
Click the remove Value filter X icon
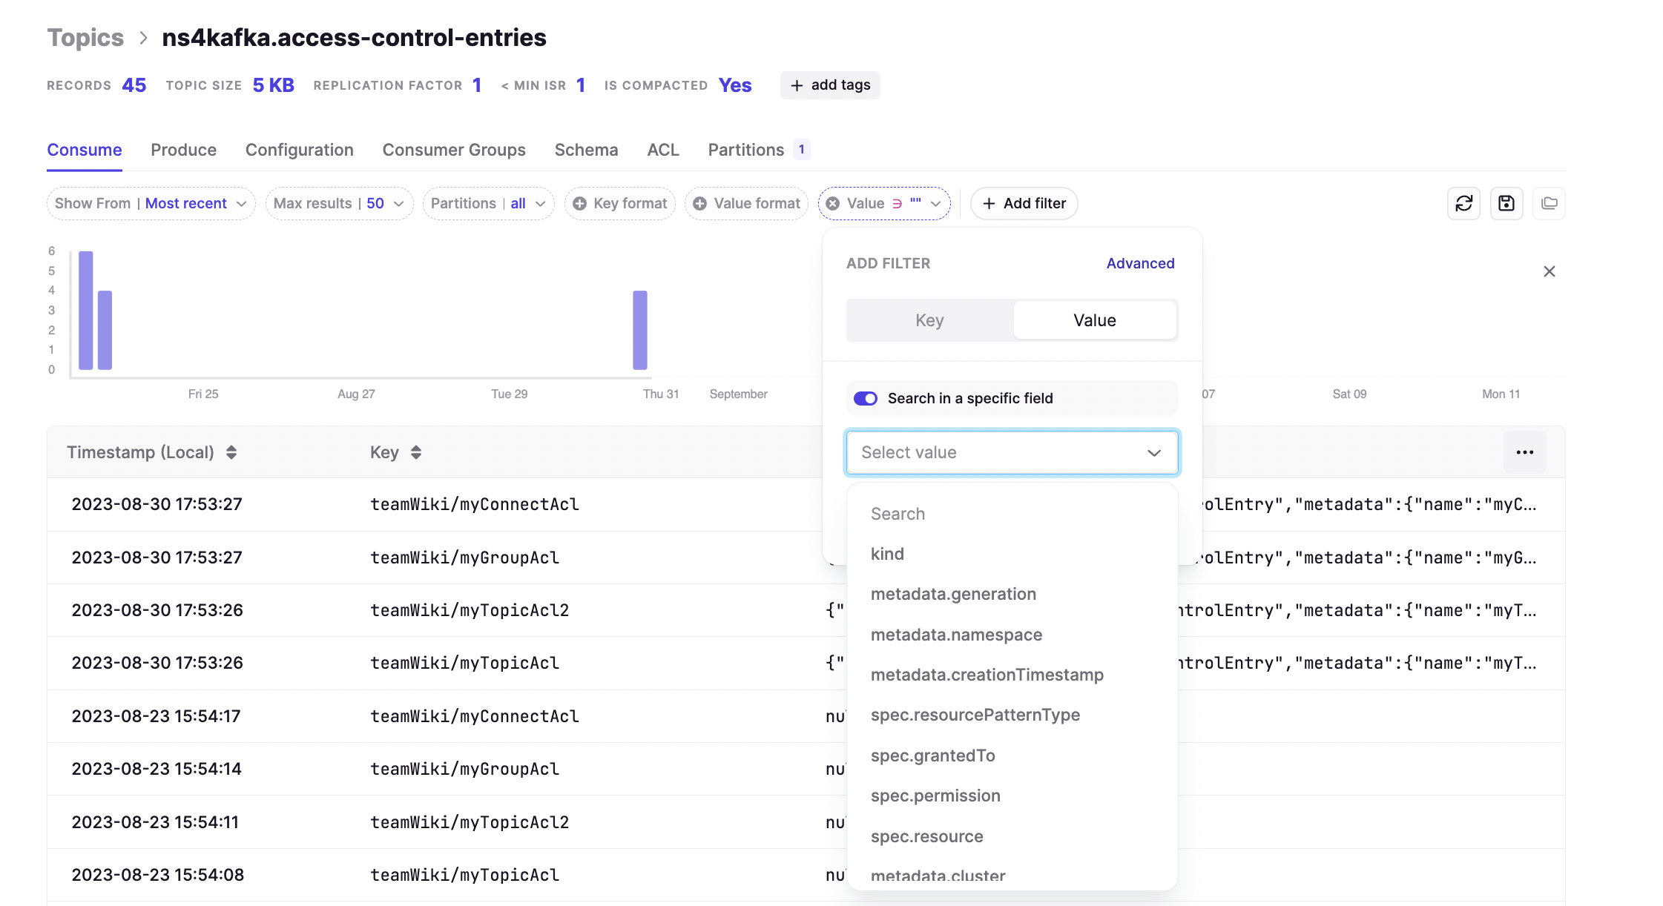tap(834, 203)
